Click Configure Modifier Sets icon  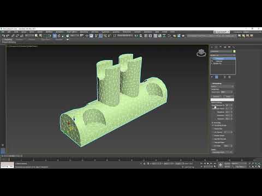229,77
